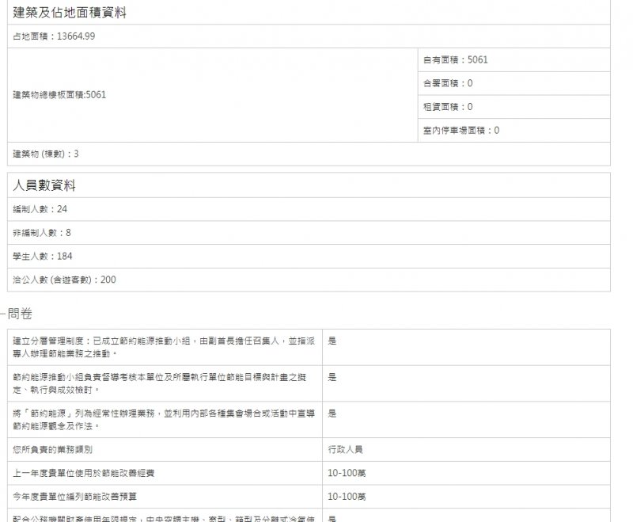Click the 洽公人數 (含遊客數) 200 row
633x522 pixels.
point(64,280)
